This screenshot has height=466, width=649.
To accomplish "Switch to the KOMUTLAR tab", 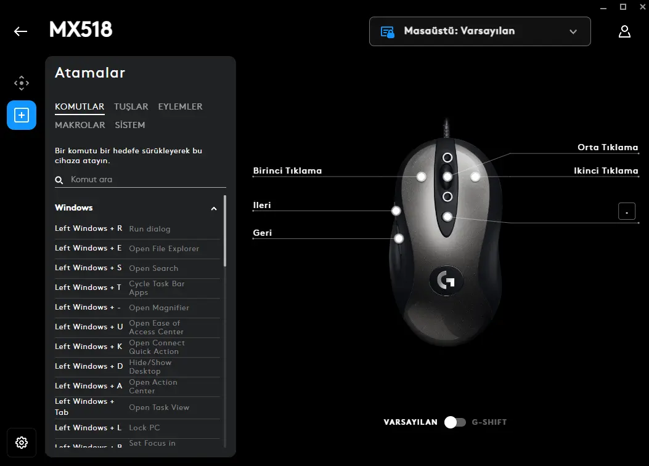I will 80,106.
